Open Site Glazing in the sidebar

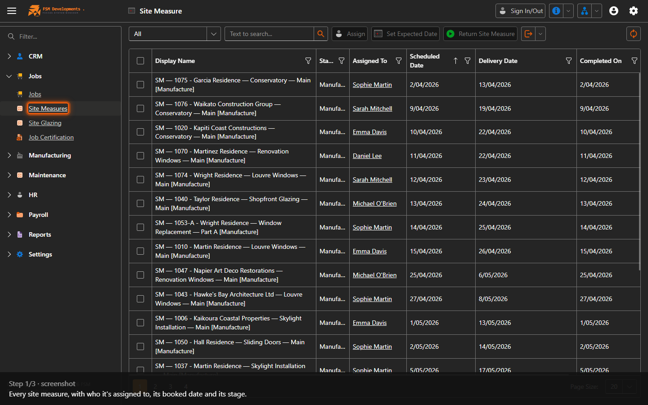tap(45, 123)
